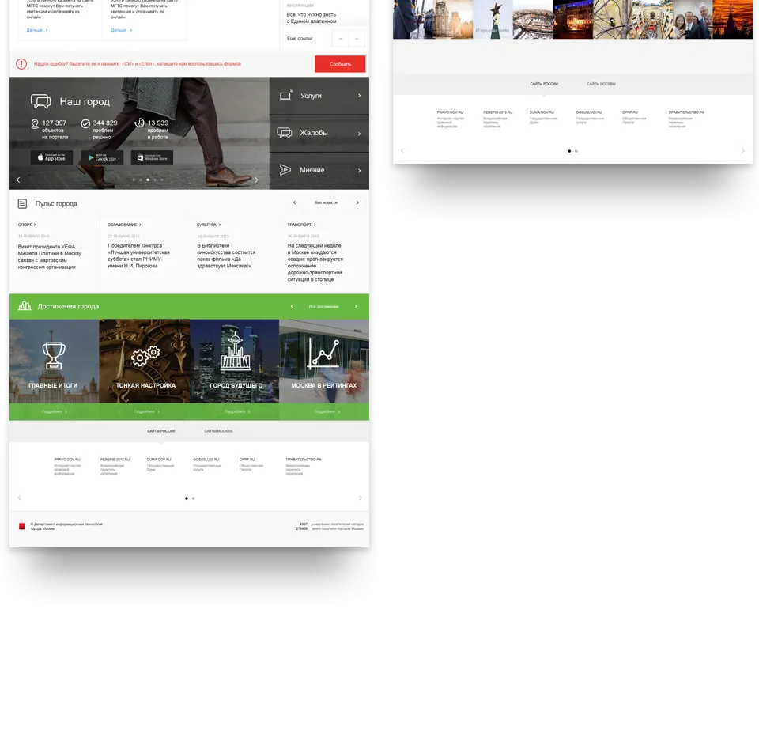Image resolution: width=759 pixels, height=738 pixels.
Task: Click the Google Play badge
Action: [x=102, y=157]
